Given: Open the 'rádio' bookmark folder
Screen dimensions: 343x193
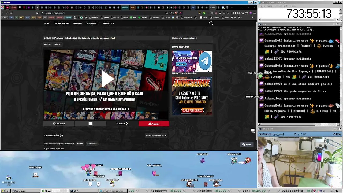Looking at the screenshot, I should [x=226, y=18].
